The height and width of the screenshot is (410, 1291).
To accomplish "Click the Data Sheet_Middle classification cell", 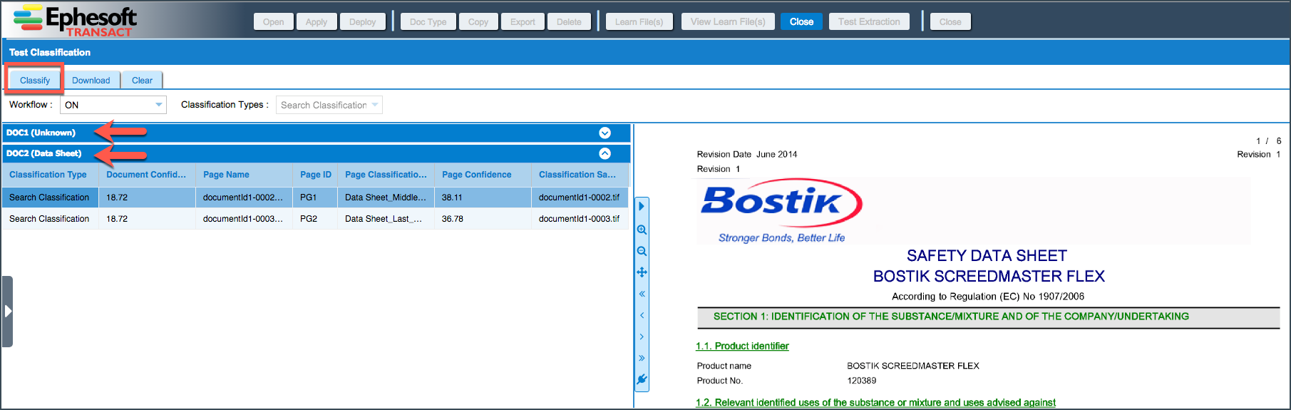I will click(x=386, y=198).
